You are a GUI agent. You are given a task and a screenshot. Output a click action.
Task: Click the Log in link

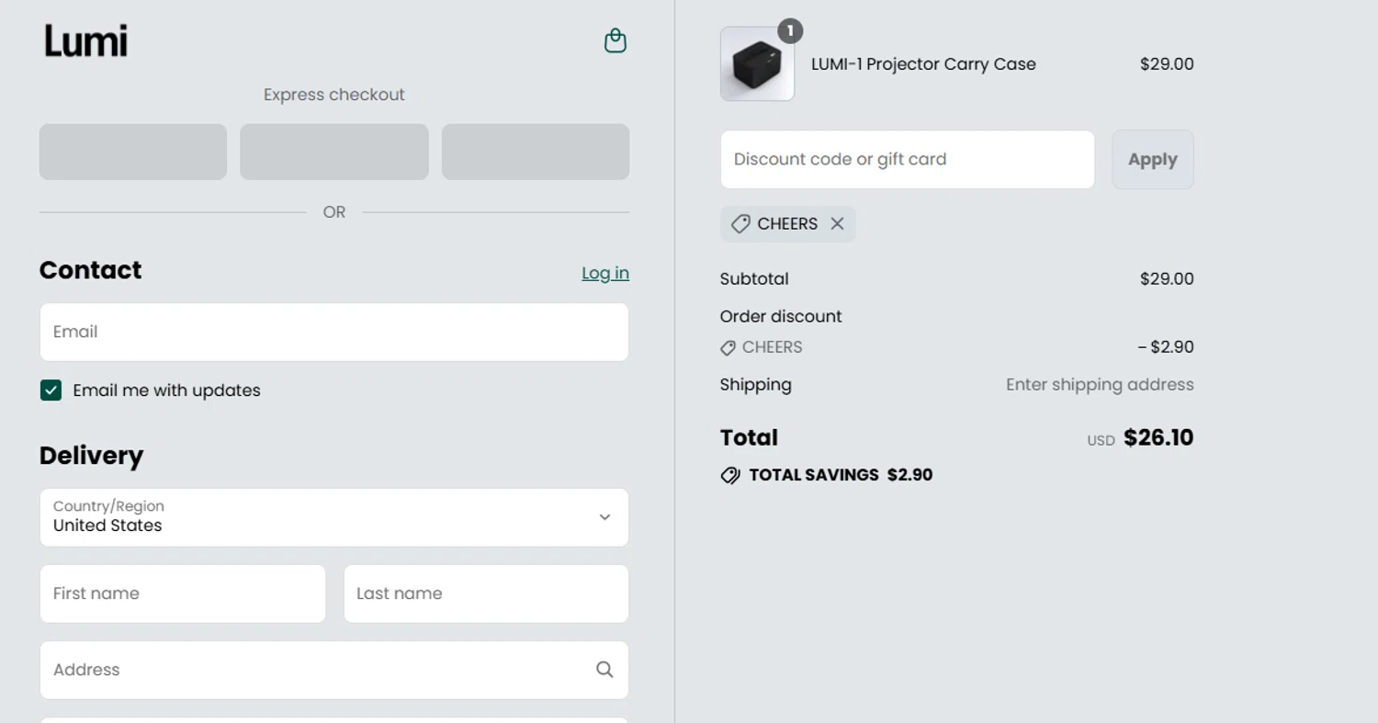605,273
